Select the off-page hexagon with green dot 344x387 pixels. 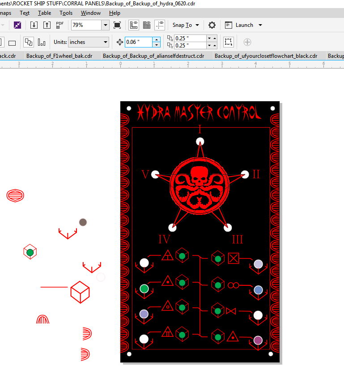(30, 251)
